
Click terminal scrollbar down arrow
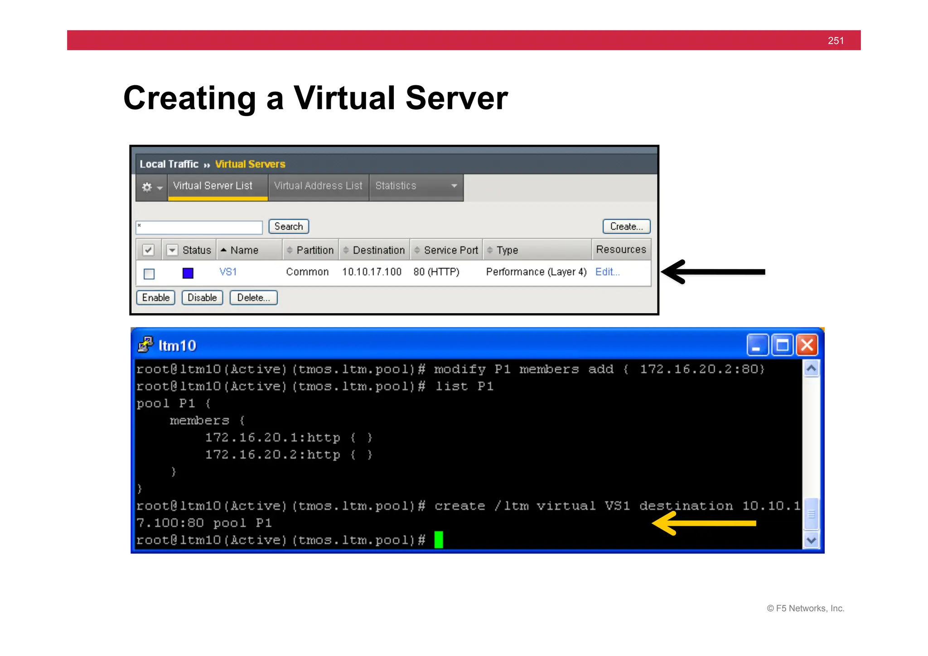[811, 540]
